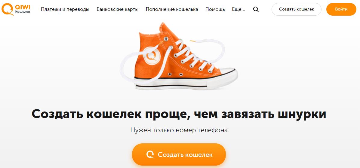360x168 pixels.
Task: Select Пополнение кошелька in the top navigation
Action: 172,9
